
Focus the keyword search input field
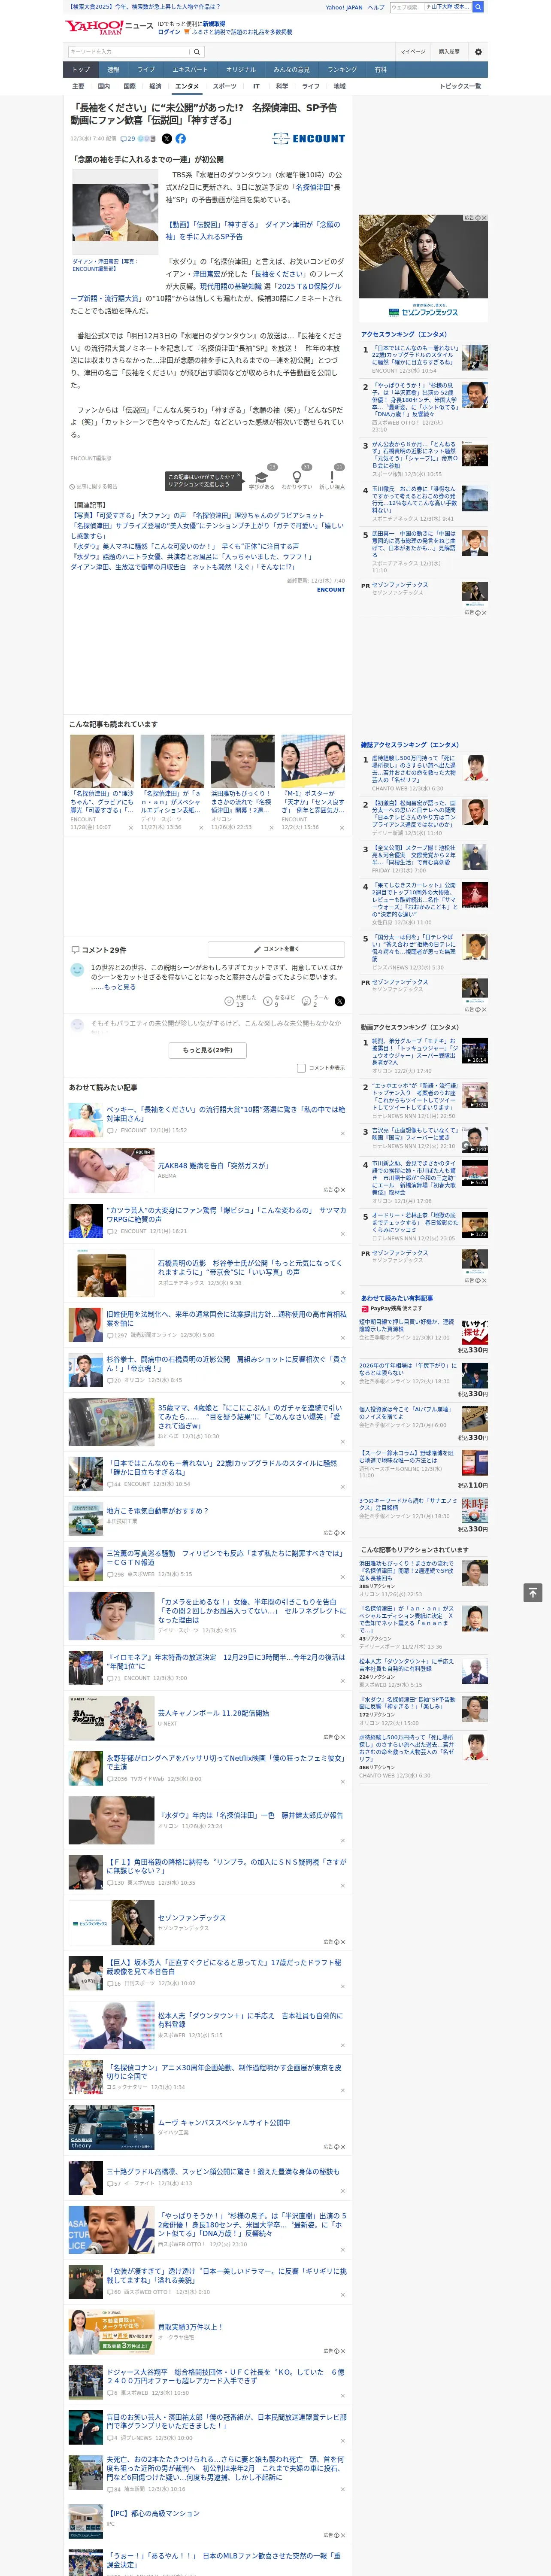[x=129, y=52]
